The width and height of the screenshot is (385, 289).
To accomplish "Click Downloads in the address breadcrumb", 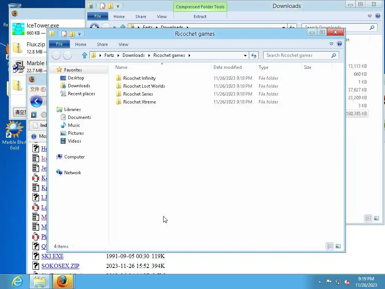I will [133, 55].
